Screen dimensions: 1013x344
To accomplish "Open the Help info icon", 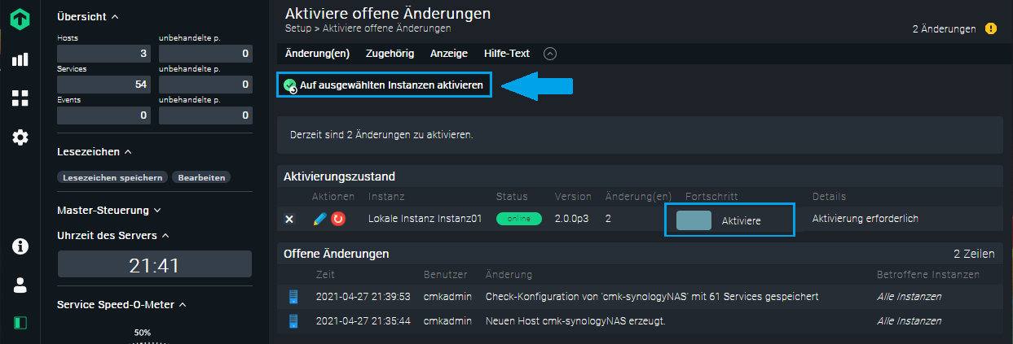I will pos(20,246).
